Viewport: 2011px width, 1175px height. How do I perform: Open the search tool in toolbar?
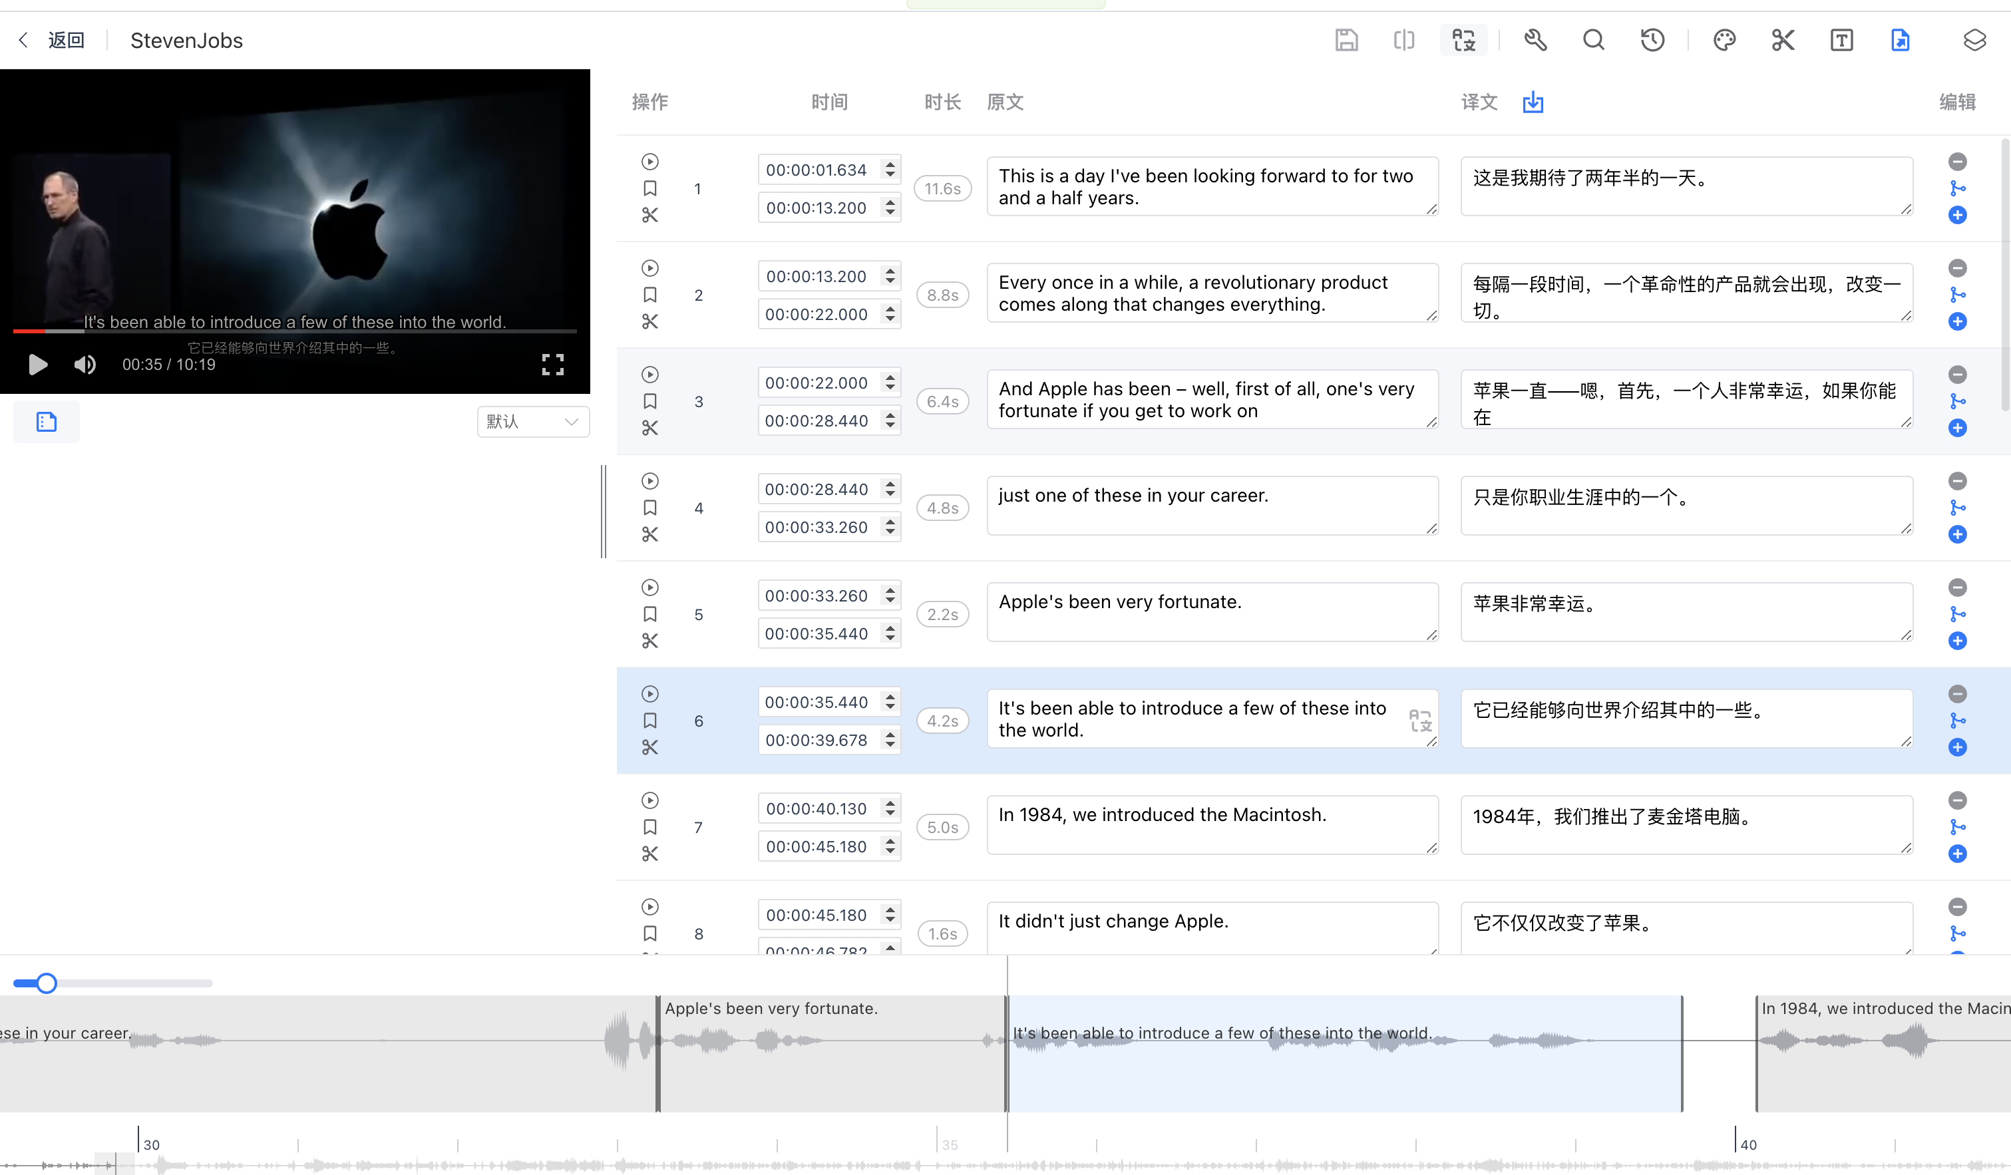(1594, 40)
